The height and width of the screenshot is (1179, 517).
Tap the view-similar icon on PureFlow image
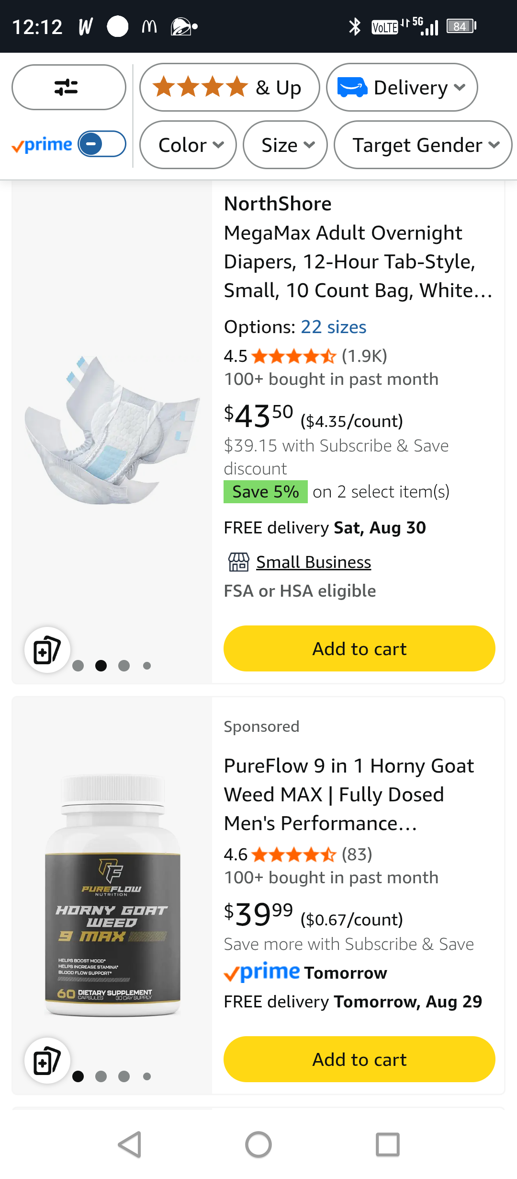pos(47,1061)
